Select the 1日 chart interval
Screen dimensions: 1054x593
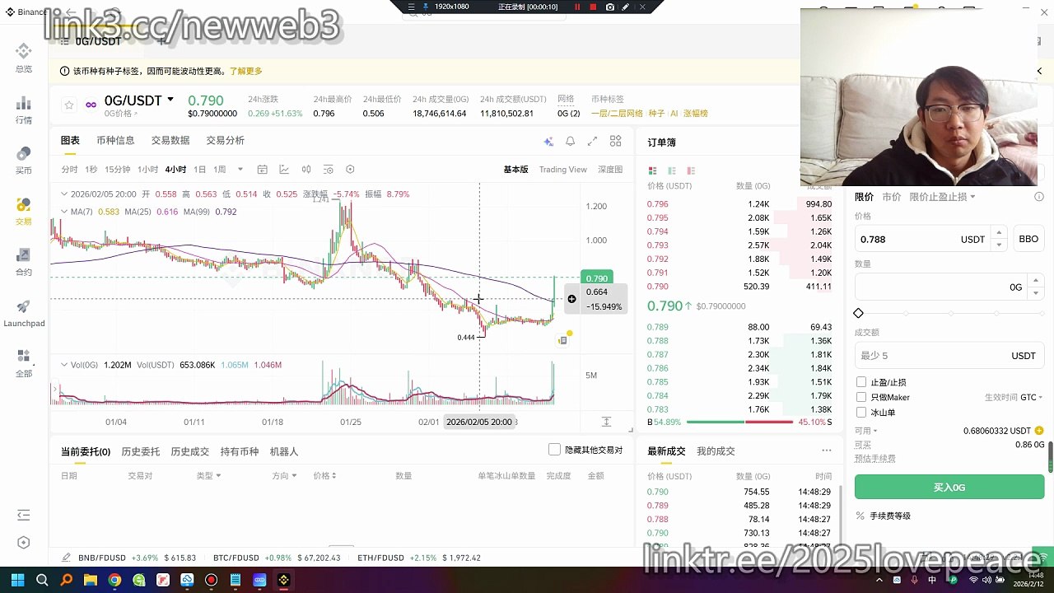pos(200,170)
